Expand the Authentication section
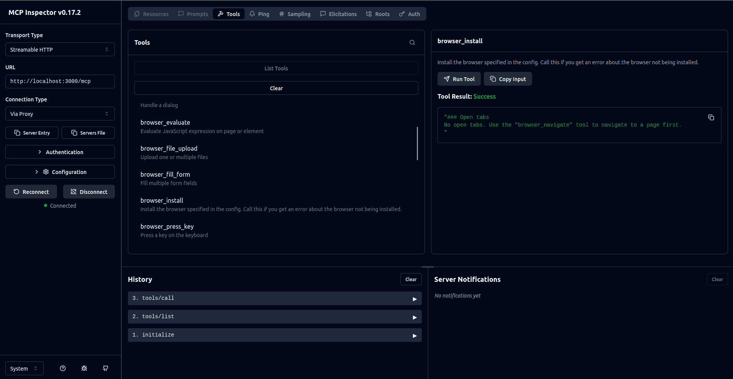 tap(60, 152)
